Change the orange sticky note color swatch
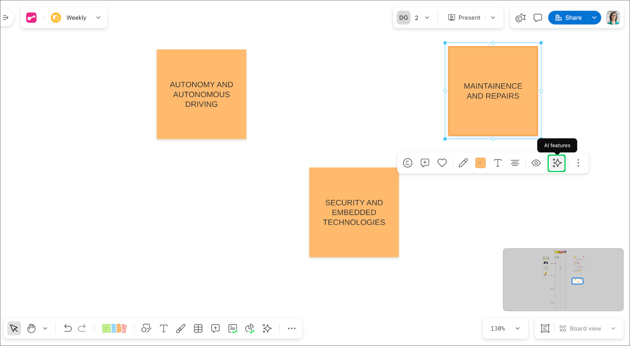630x346 pixels. pos(480,163)
